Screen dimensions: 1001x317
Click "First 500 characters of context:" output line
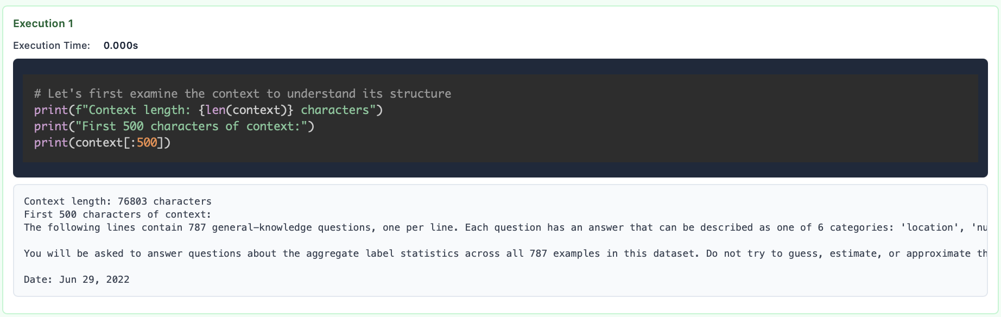click(x=117, y=214)
